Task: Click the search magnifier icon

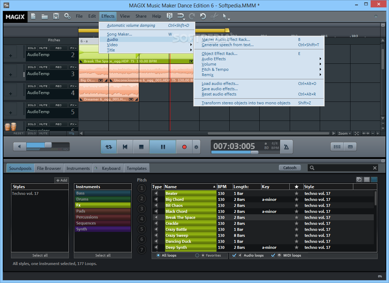Action: click(x=312, y=168)
